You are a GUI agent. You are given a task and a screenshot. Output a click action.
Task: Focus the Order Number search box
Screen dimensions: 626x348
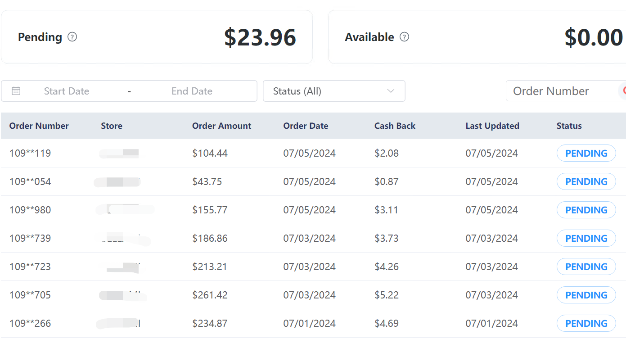[x=558, y=91]
